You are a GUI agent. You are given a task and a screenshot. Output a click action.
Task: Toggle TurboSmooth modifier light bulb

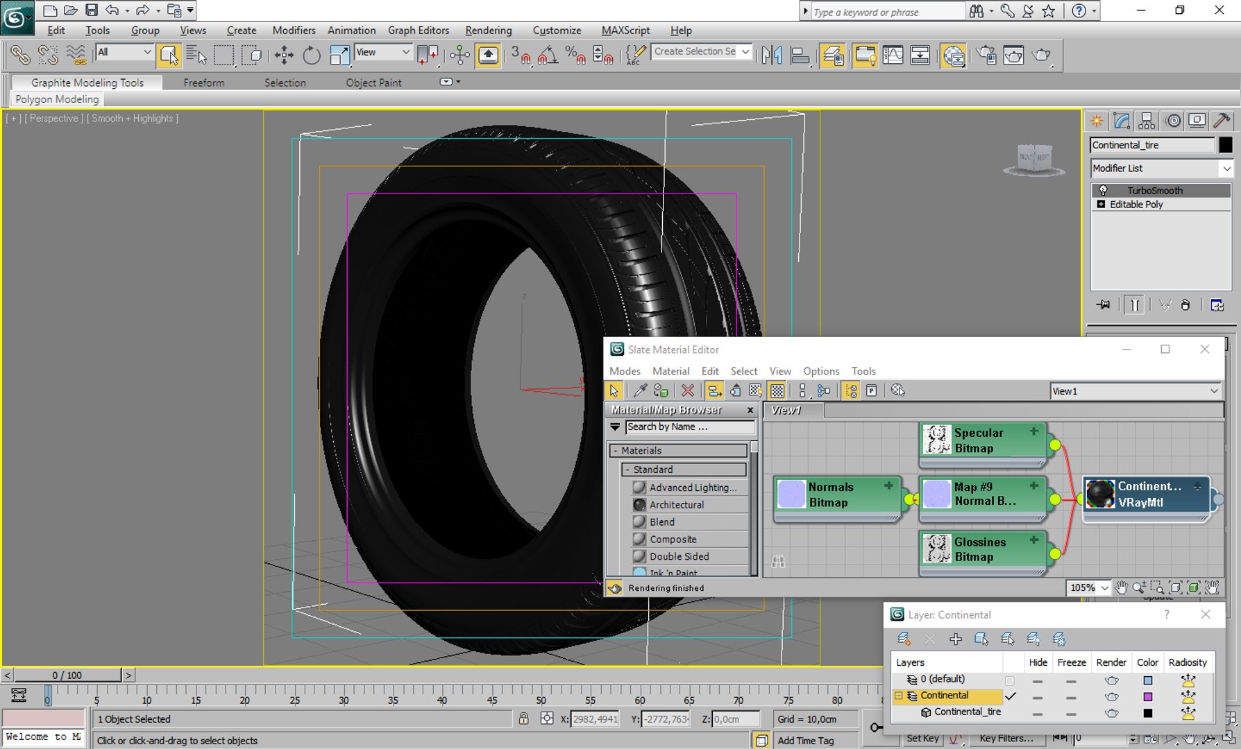1102,190
